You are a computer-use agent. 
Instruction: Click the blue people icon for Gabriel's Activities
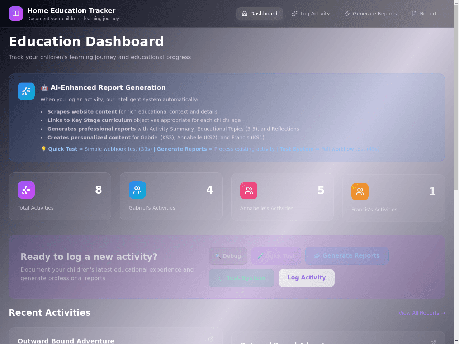[x=137, y=190]
